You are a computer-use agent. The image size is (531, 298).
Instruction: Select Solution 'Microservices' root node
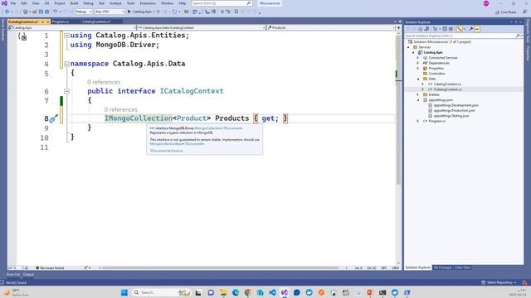pos(442,42)
